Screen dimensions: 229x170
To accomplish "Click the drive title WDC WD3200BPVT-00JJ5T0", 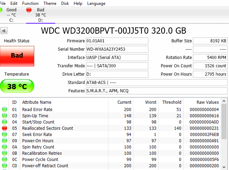I will pyautogui.click(x=95, y=31).
